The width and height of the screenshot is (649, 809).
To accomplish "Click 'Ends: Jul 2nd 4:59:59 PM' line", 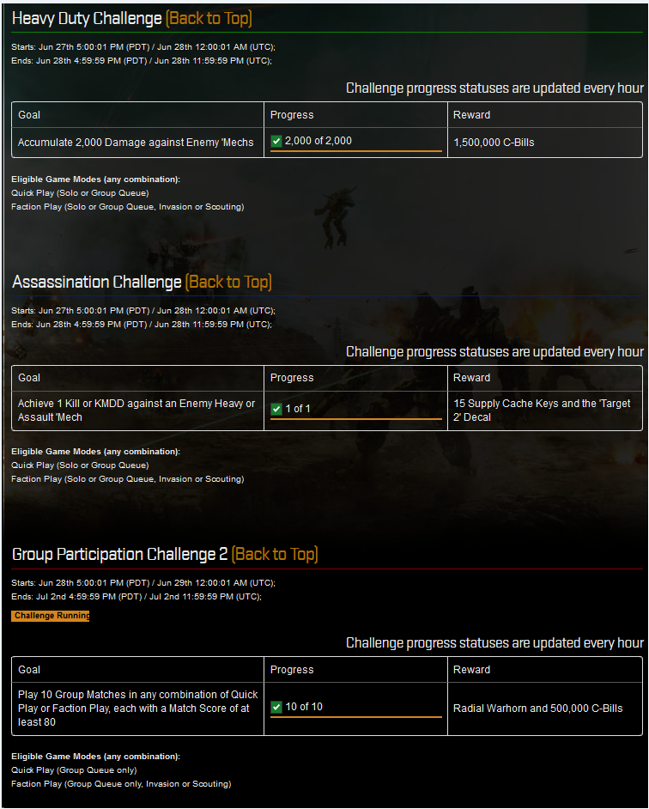I will tap(136, 597).
